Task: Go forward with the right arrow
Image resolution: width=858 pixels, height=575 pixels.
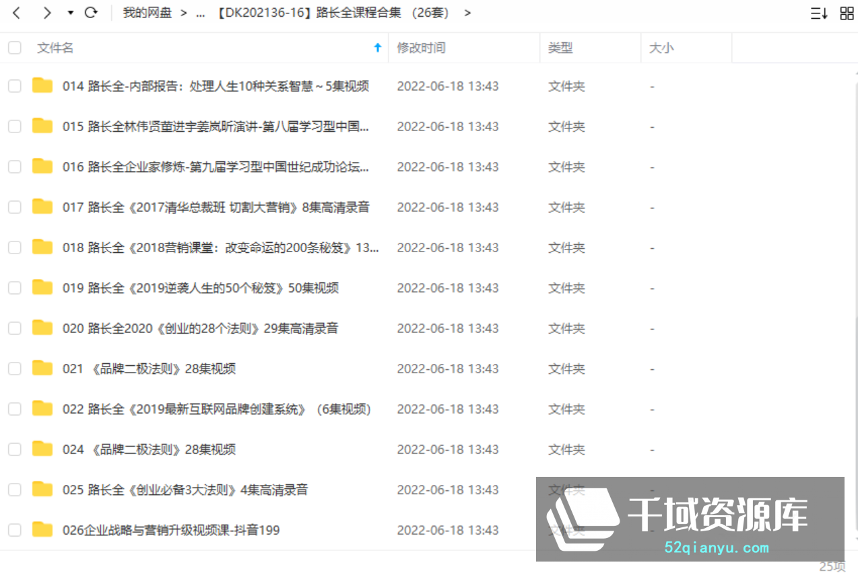Action: pyautogui.click(x=46, y=13)
